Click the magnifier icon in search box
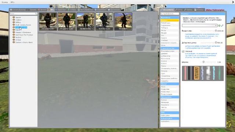The height and width of the screenshot is (132, 235). pos(36,14)
